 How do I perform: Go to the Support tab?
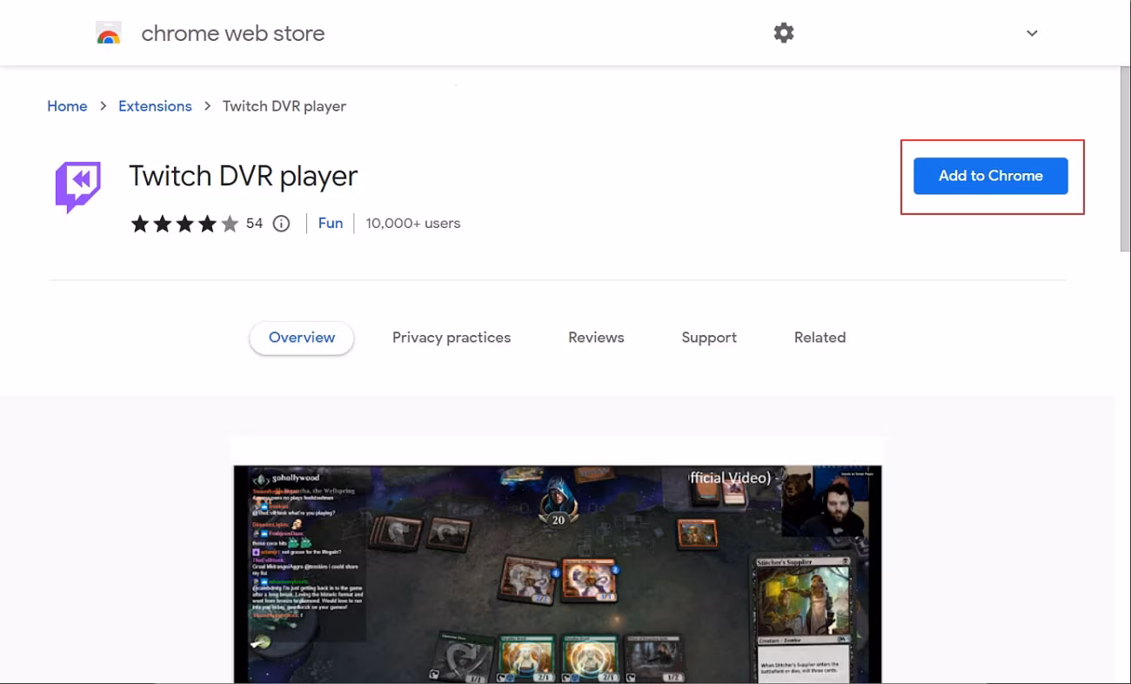pos(709,338)
